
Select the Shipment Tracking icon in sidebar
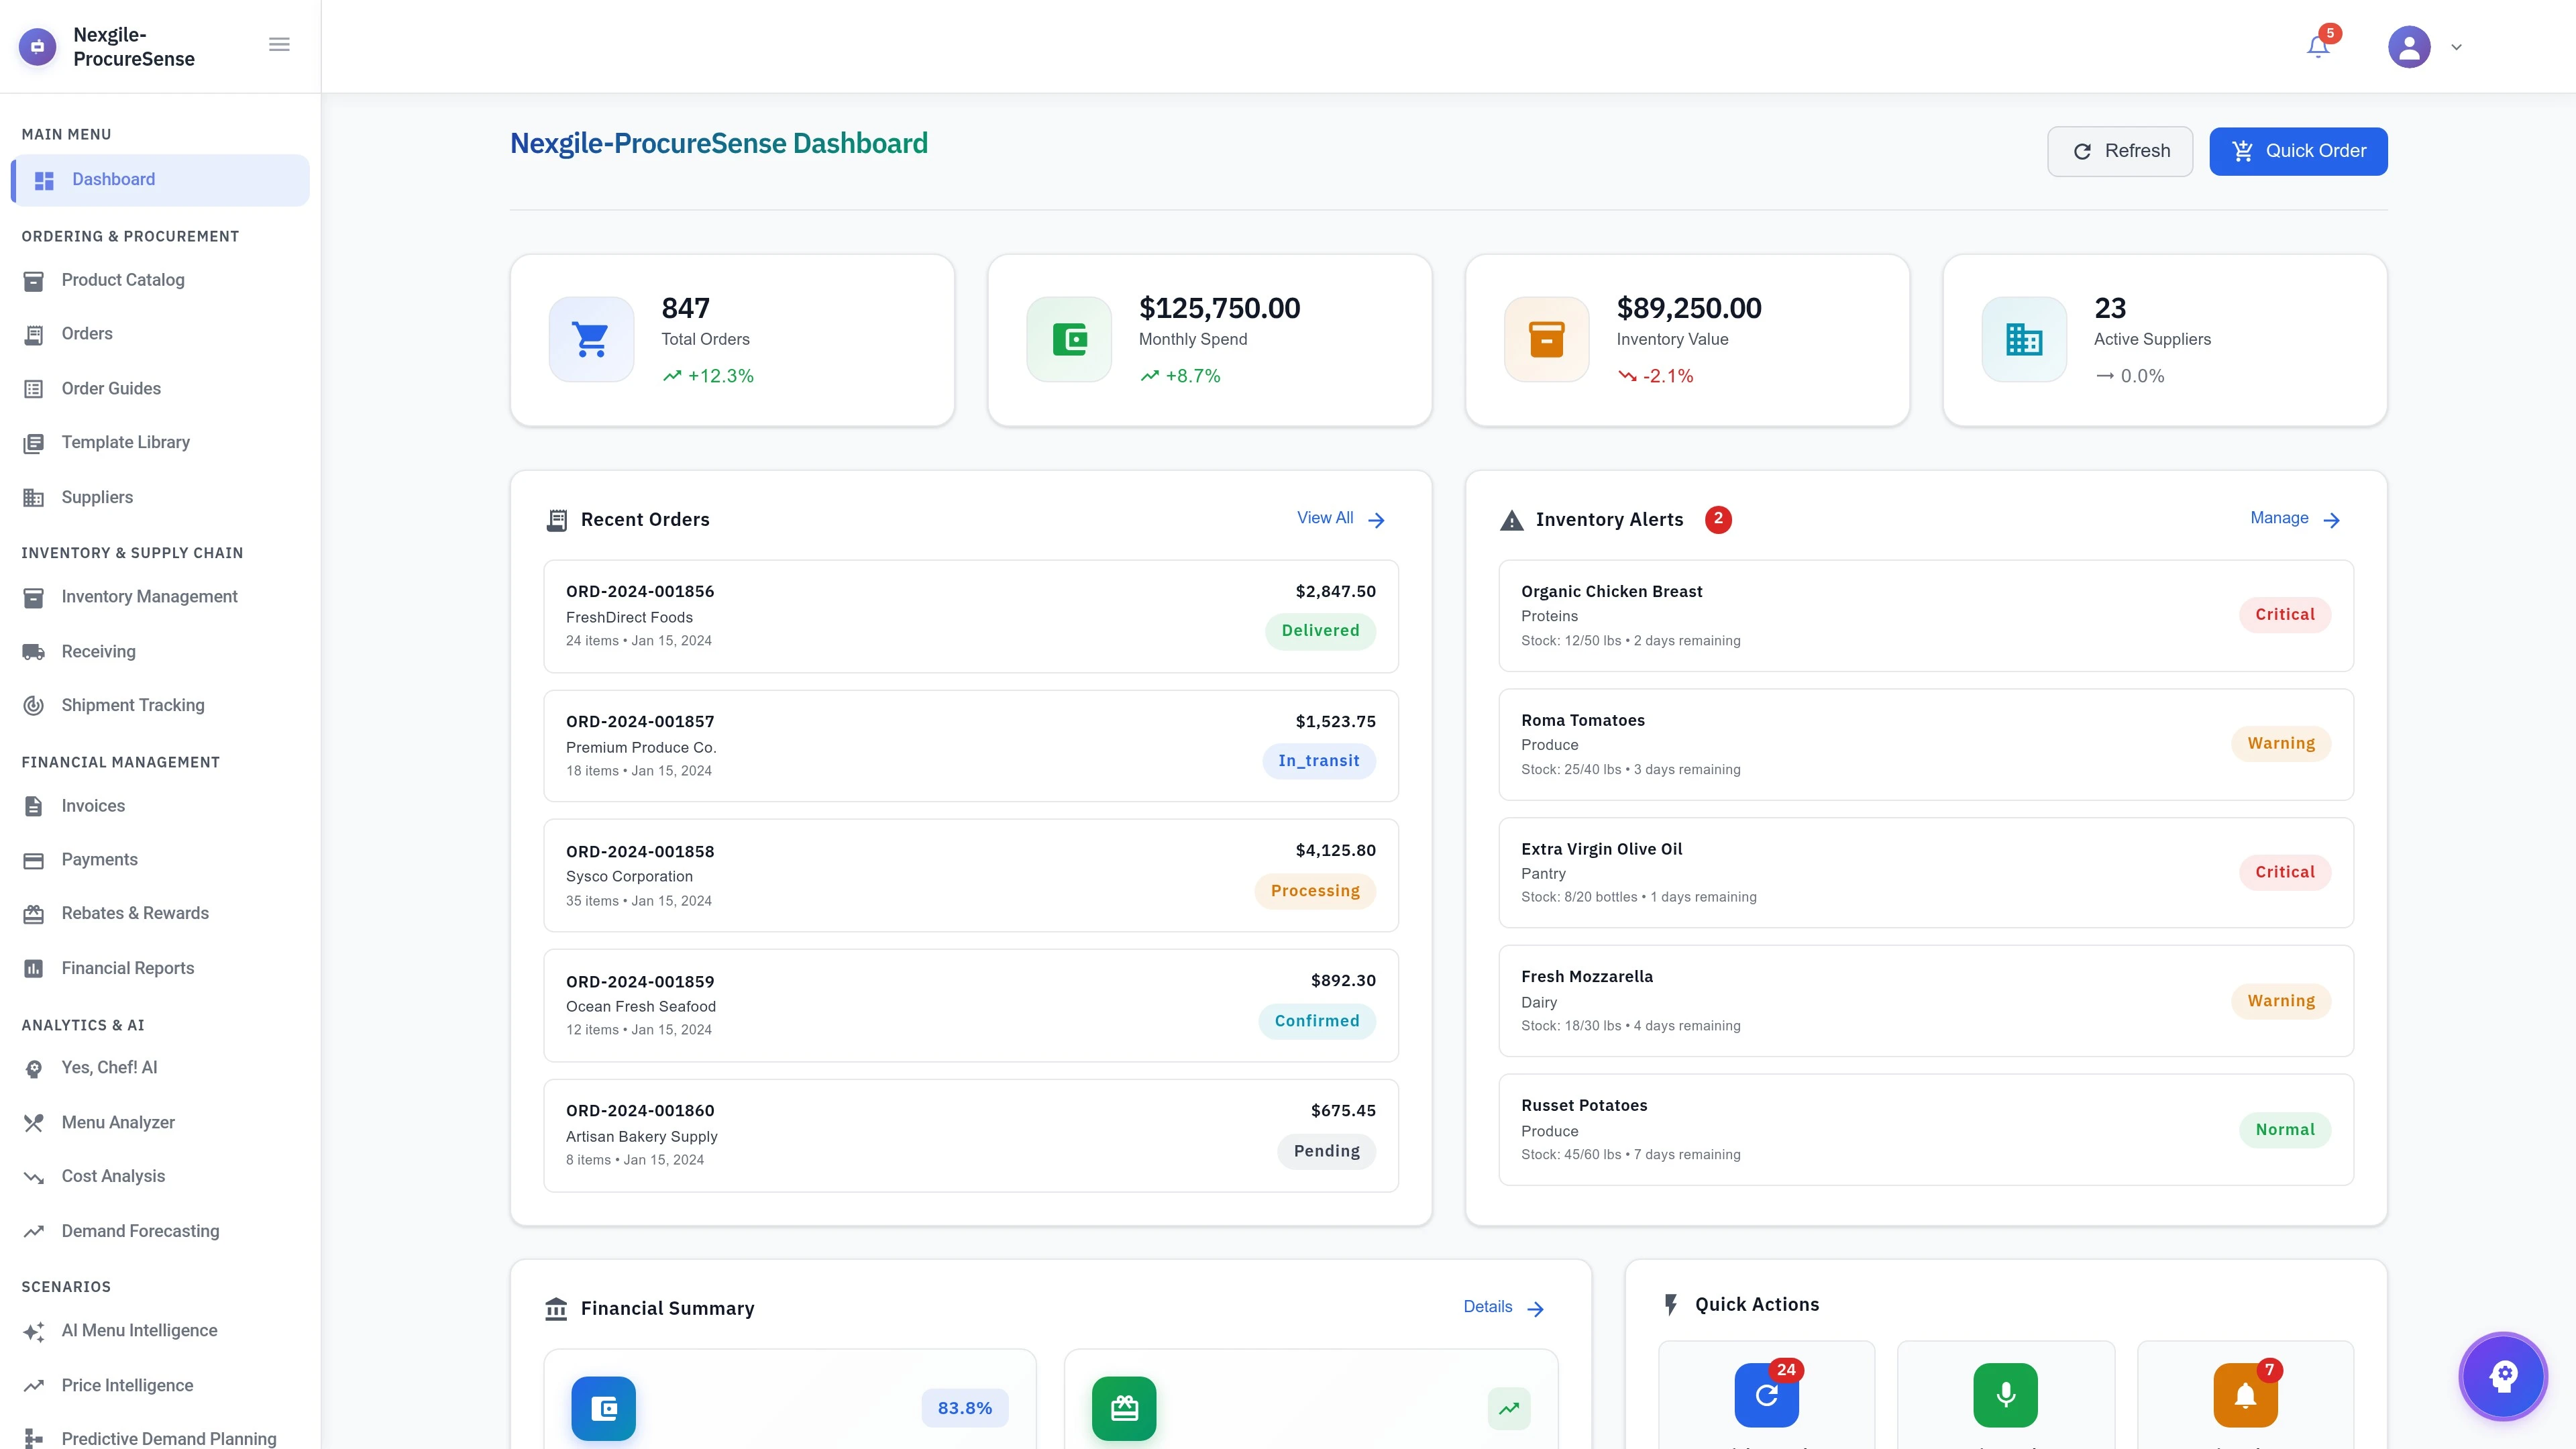coord(34,705)
